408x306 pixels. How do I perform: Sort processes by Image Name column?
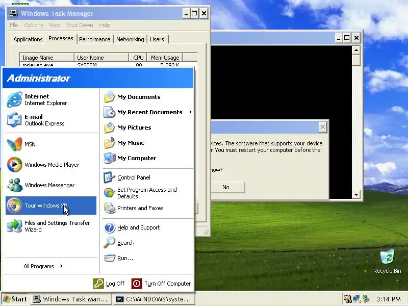tap(46, 58)
